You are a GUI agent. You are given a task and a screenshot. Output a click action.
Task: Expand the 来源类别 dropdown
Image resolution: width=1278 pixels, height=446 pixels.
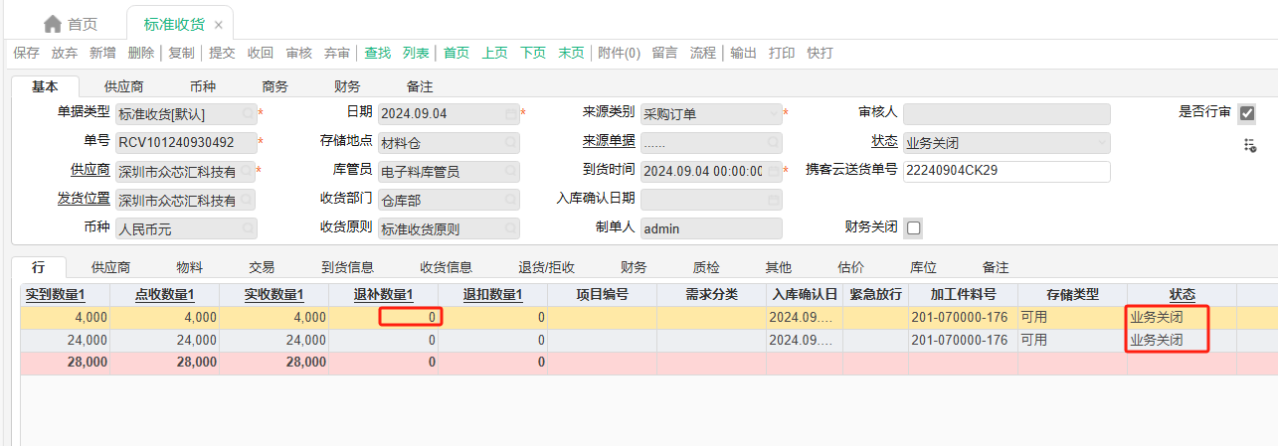coord(774,114)
